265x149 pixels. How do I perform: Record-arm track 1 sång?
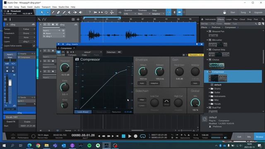click(53, 24)
